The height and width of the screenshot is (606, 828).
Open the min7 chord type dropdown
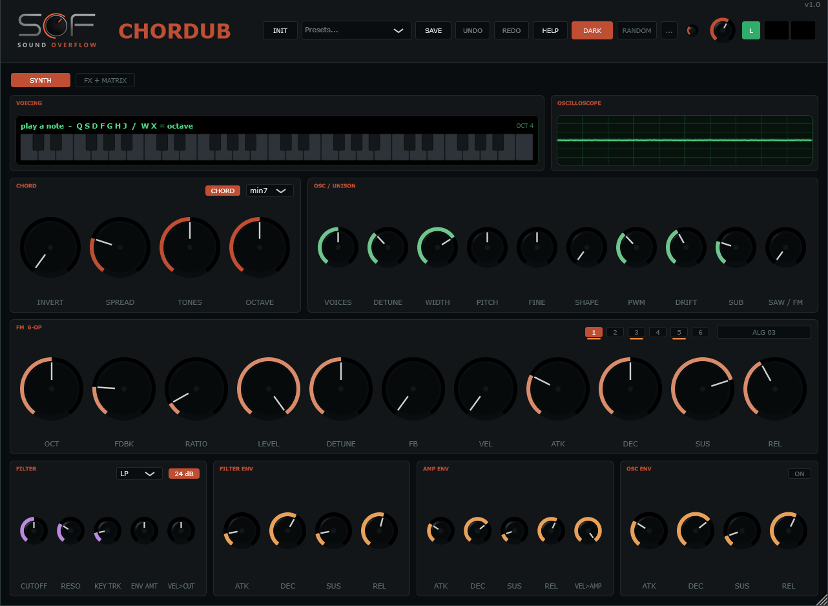pyautogui.click(x=270, y=191)
